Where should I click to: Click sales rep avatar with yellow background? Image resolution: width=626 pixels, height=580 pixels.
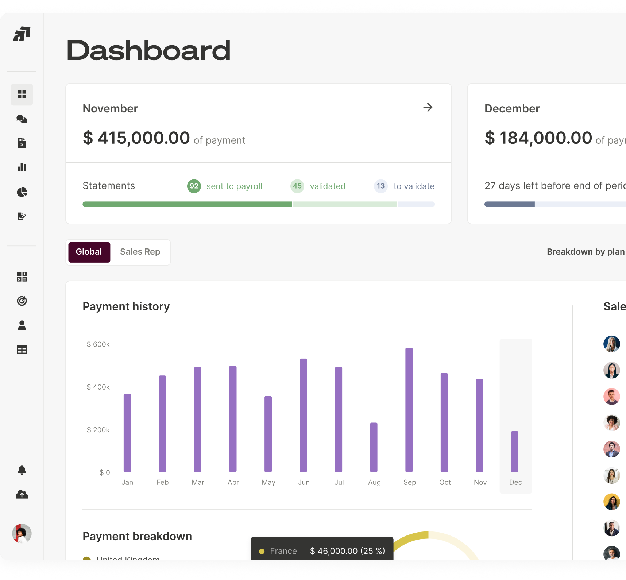click(x=612, y=502)
